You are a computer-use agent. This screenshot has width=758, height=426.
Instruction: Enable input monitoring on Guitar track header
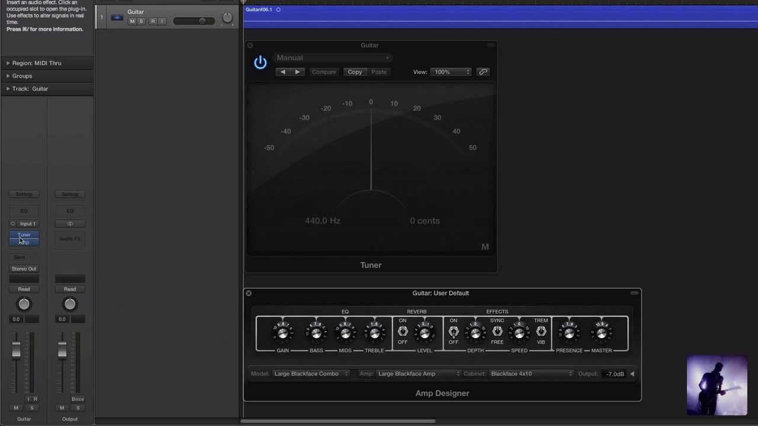162,21
